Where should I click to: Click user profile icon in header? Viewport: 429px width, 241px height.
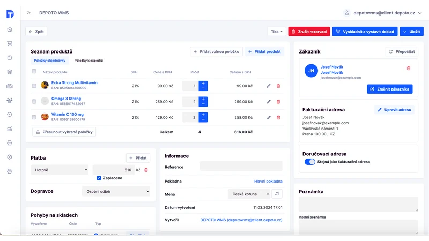click(x=346, y=13)
